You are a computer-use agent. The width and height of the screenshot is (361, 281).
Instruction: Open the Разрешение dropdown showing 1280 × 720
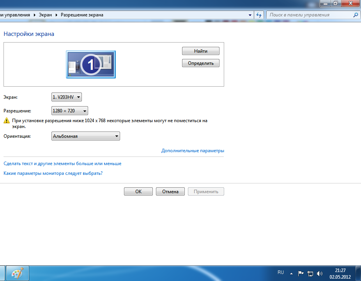[x=69, y=111]
